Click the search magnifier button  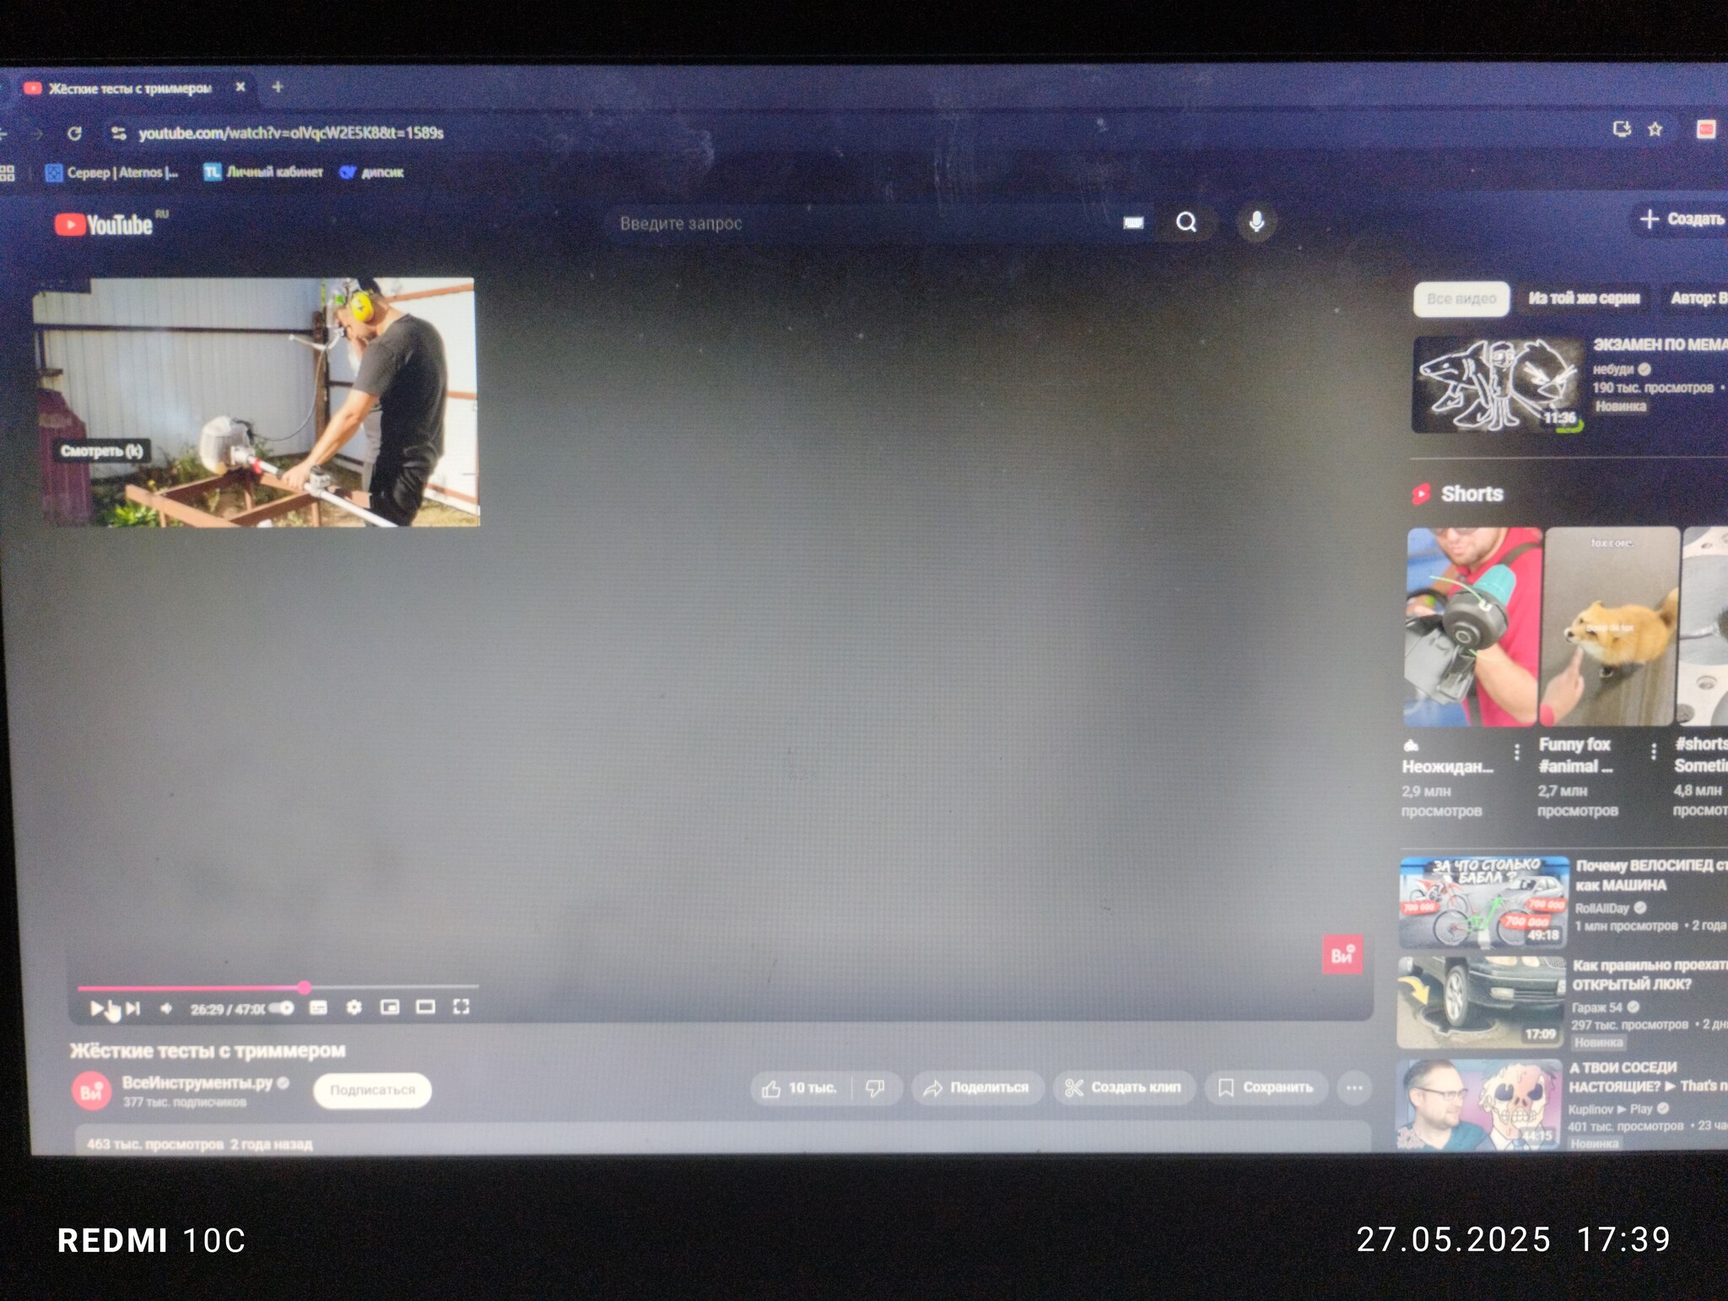[1186, 222]
